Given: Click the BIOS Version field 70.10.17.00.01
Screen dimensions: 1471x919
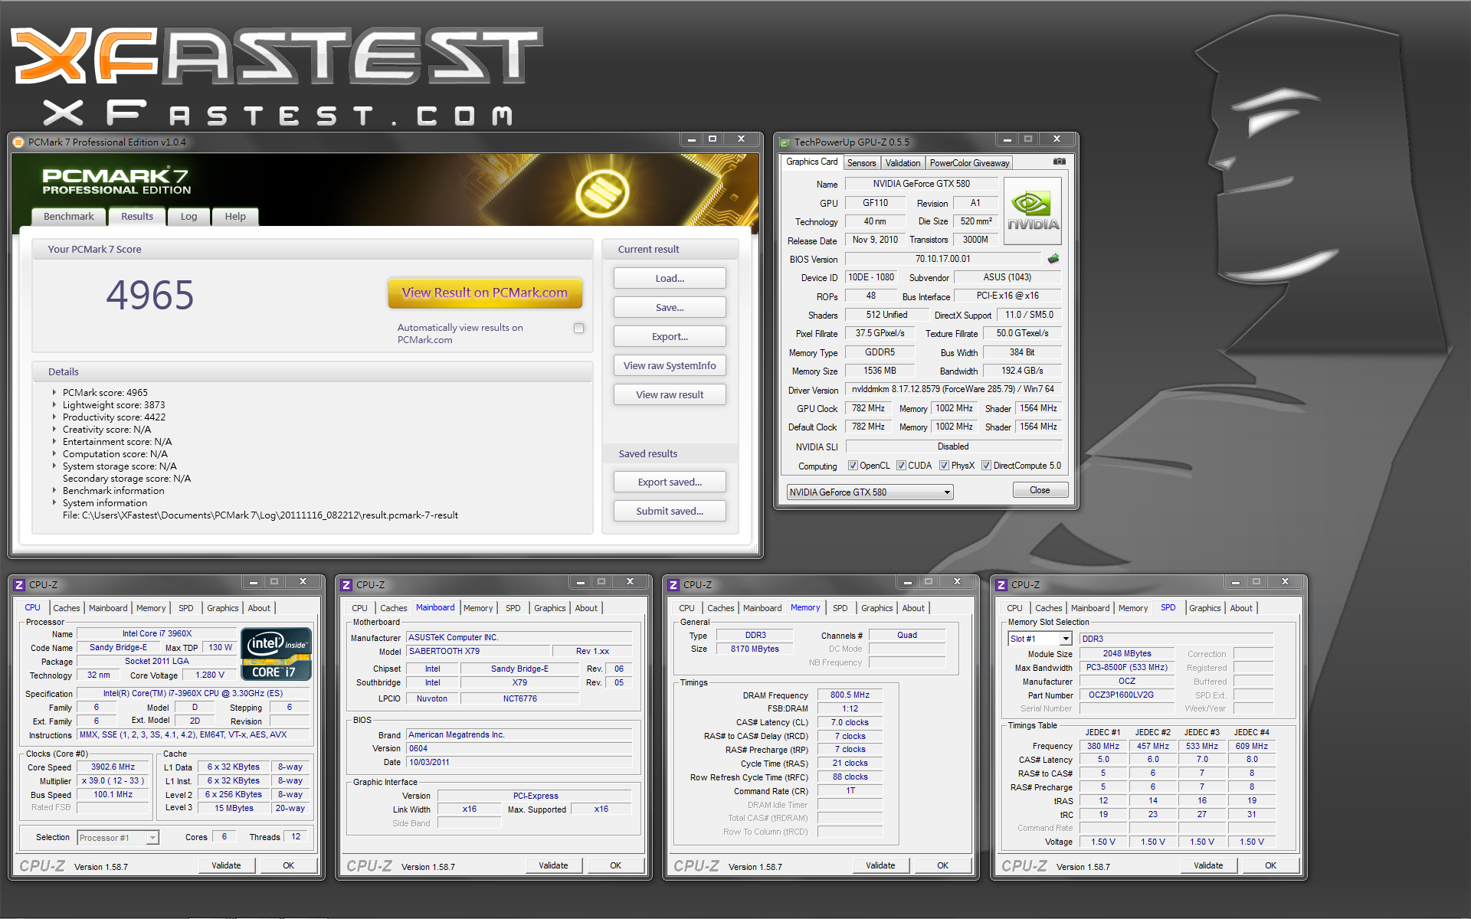Looking at the screenshot, I should pyautogui.click(x=942, y=259).
